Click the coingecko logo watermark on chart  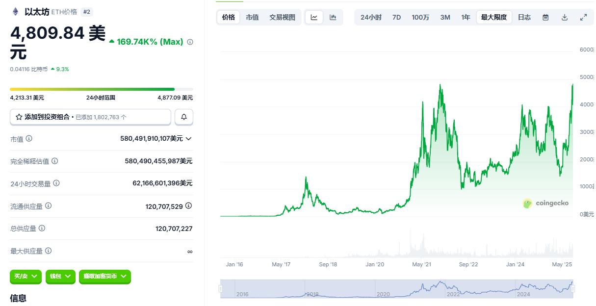click(x=546, y=203)
